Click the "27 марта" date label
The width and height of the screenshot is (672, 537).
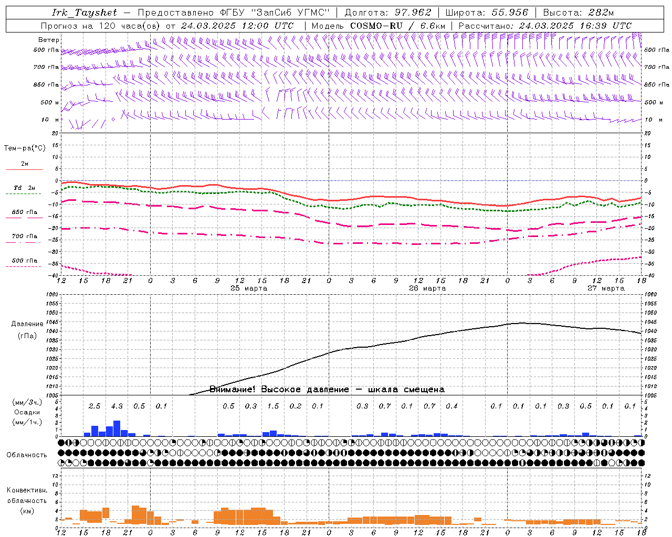tap(606, 288)
